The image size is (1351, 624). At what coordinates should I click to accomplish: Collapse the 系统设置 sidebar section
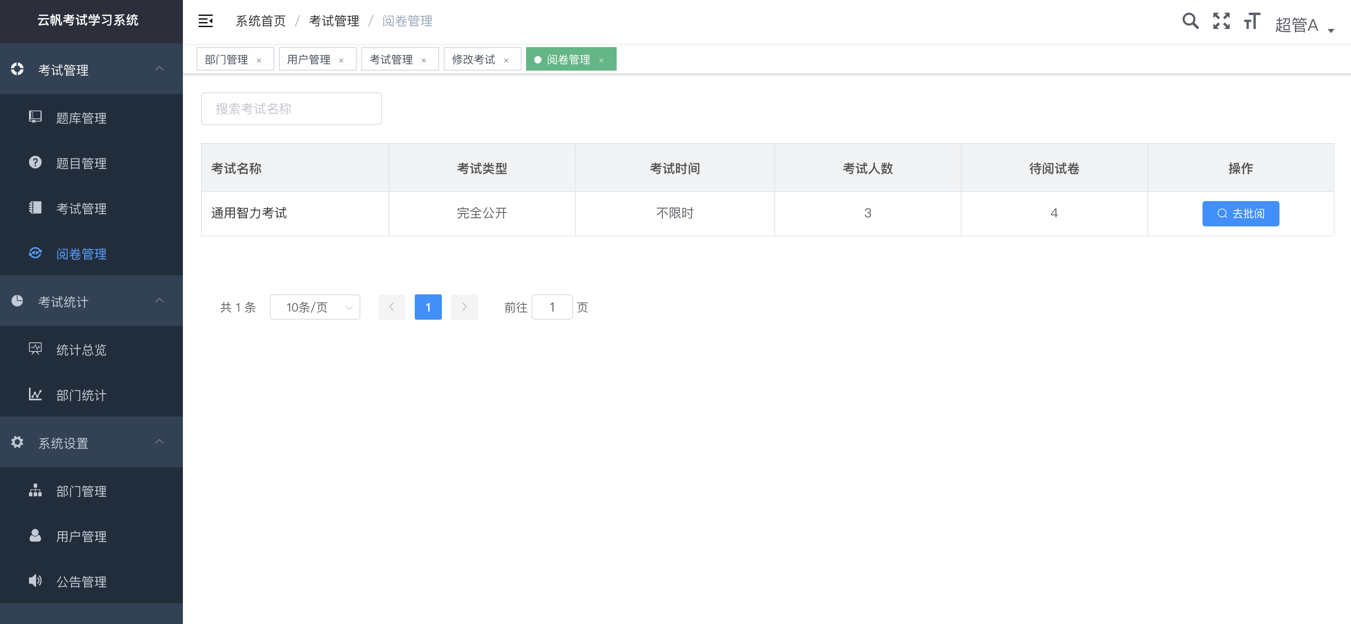160,442
